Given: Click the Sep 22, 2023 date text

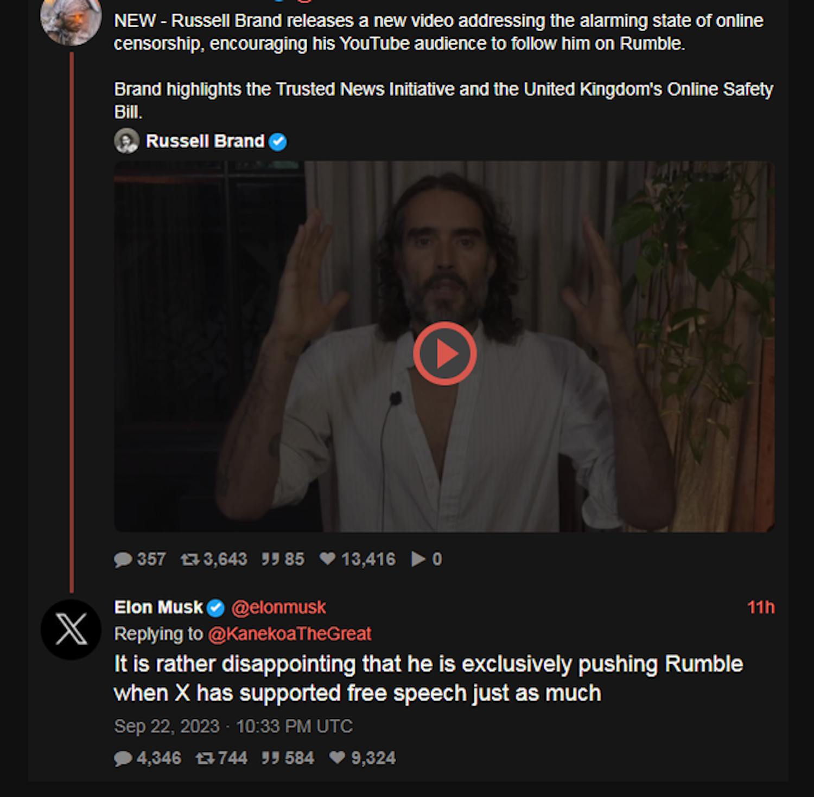Looking at the screenshot, I should click(x=167, y=726).
